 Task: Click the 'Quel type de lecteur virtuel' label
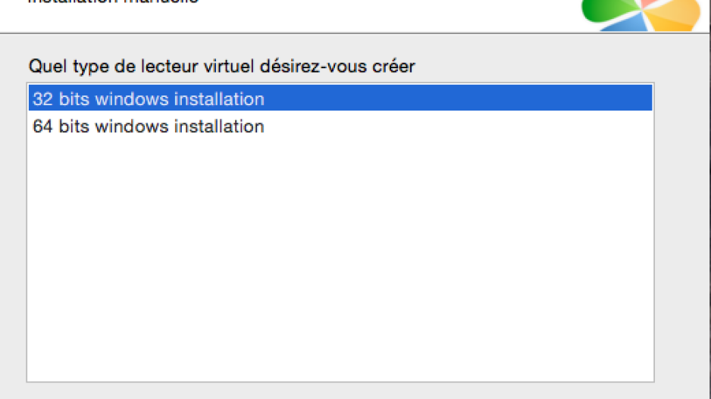(x=221, y=67)
